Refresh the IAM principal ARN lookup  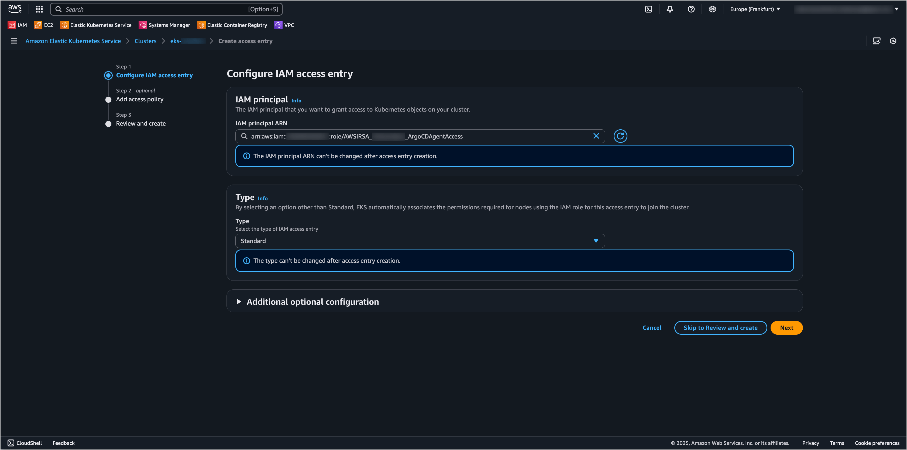click(620, 136)
